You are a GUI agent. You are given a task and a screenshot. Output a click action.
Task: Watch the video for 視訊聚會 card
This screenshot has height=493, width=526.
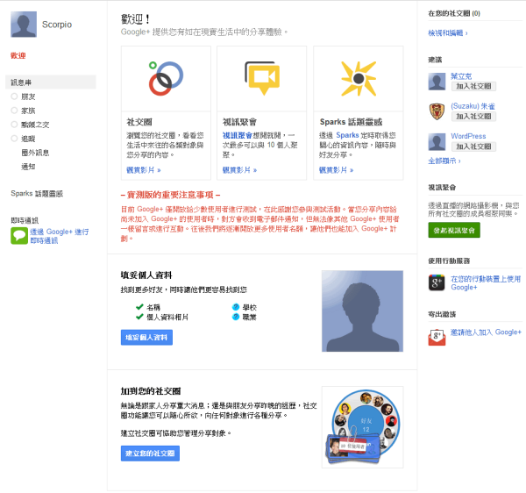point(240,170)
